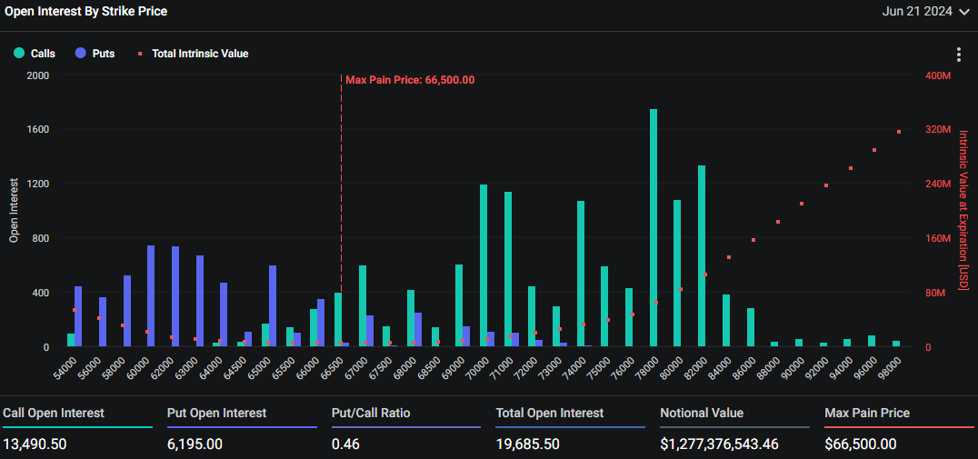This screenshot has height=459, width=978.
Task: Select the Call Open Interest stat card
Action: tap(77, 429)
